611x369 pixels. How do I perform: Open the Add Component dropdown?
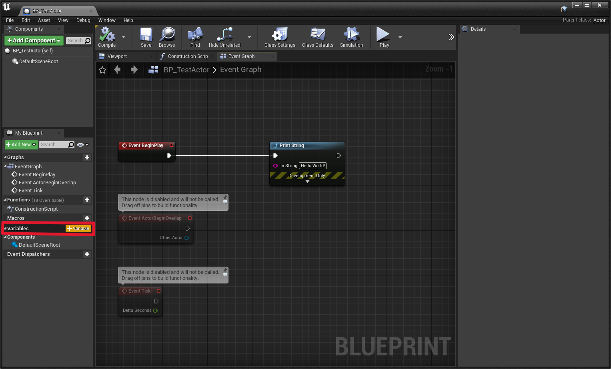click(34, 40)
